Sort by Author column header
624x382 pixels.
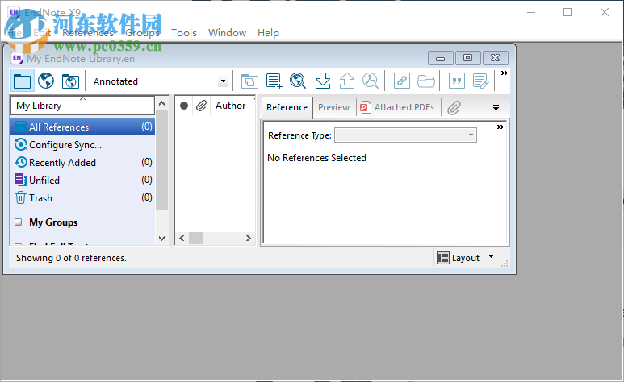point(232,106)
